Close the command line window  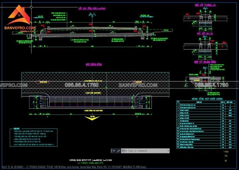(114, 151)
